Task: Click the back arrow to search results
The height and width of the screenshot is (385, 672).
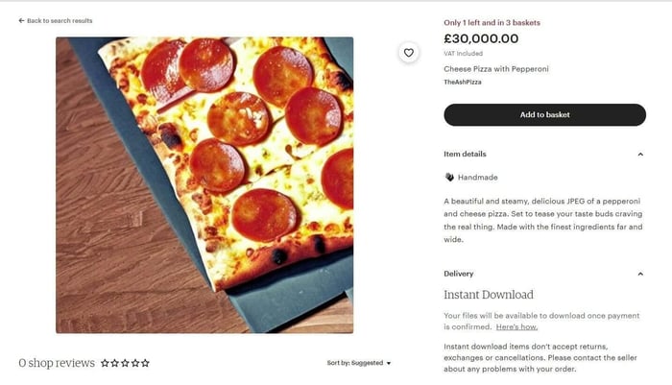Action: 21,20
